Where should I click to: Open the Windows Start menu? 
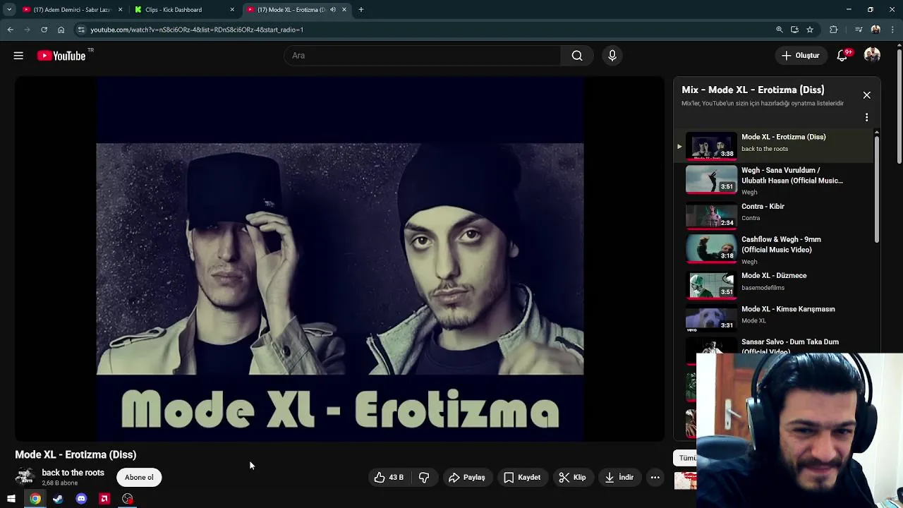click(11, 499)
